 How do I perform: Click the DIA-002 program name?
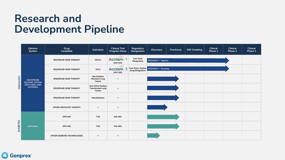click(118, 126)
